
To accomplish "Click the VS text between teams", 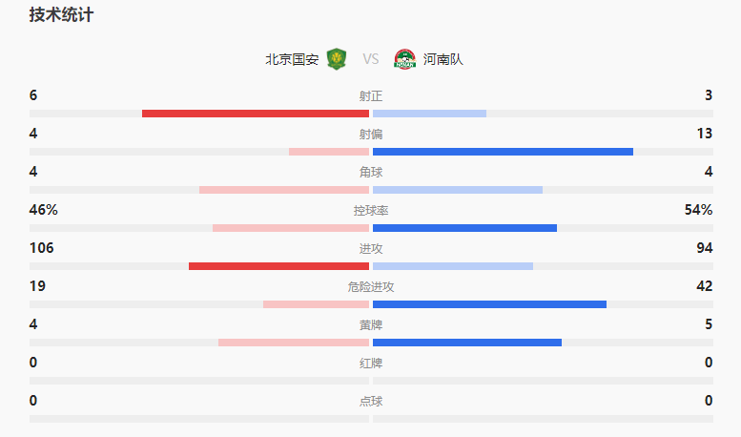I will click(371, 59).
